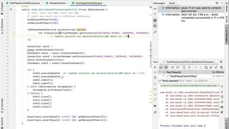Open the Messages panel gear options

click(217, 3)
